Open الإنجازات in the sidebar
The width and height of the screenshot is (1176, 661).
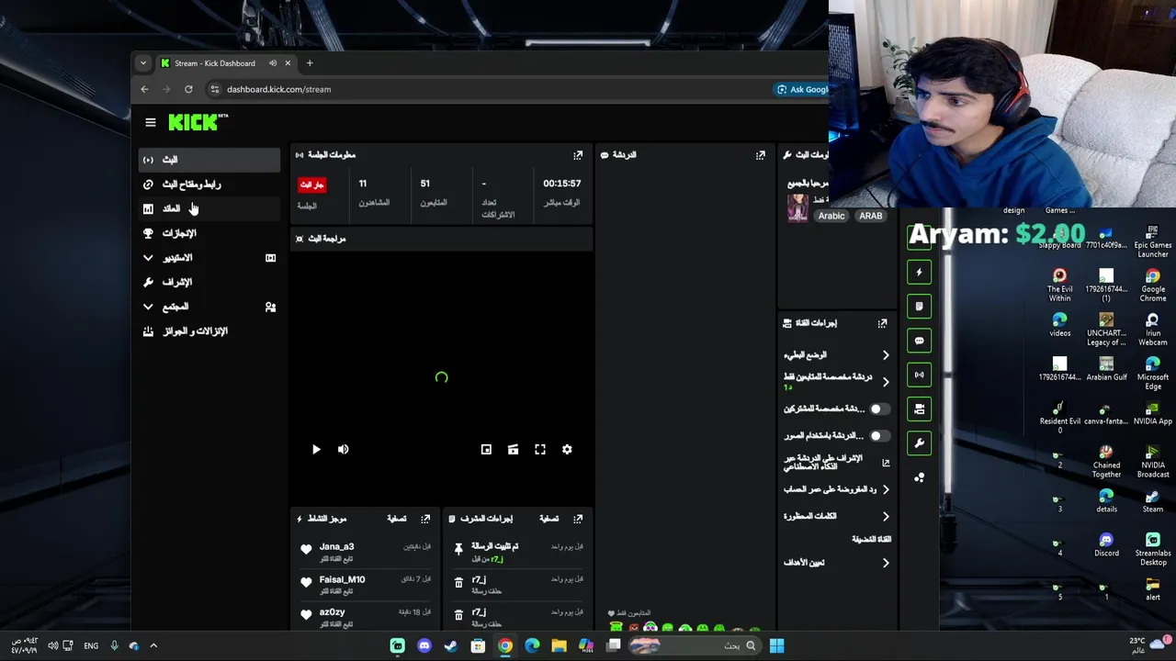point(209,233)
